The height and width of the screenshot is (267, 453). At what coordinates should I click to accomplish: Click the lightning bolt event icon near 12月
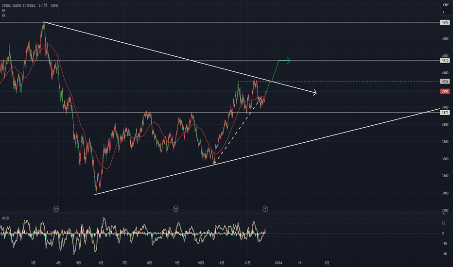coord(265,208)
